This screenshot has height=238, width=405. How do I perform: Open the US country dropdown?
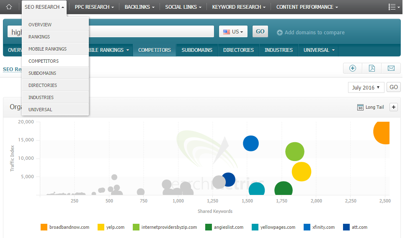tap(233, 32)
